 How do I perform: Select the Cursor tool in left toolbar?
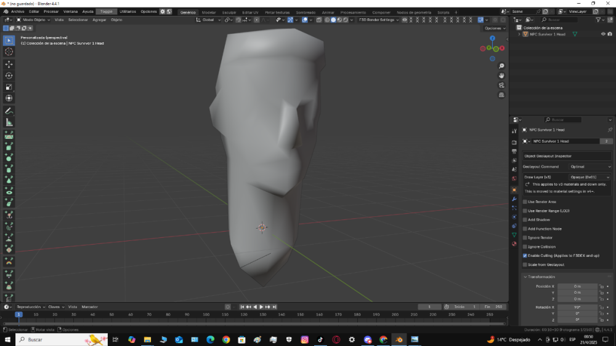click(9, 52)
